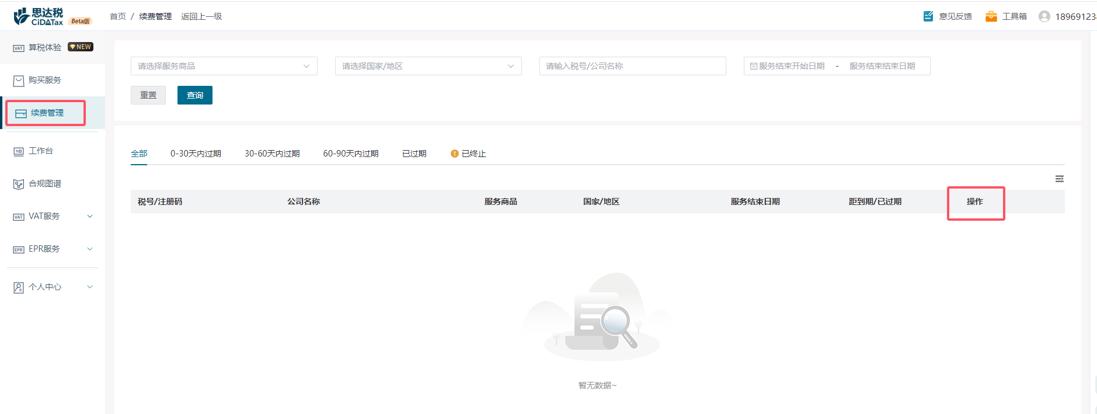Open the 请选择服务商品 dropdown
Screen dimensions: 1097x414
tap(224, 66)
